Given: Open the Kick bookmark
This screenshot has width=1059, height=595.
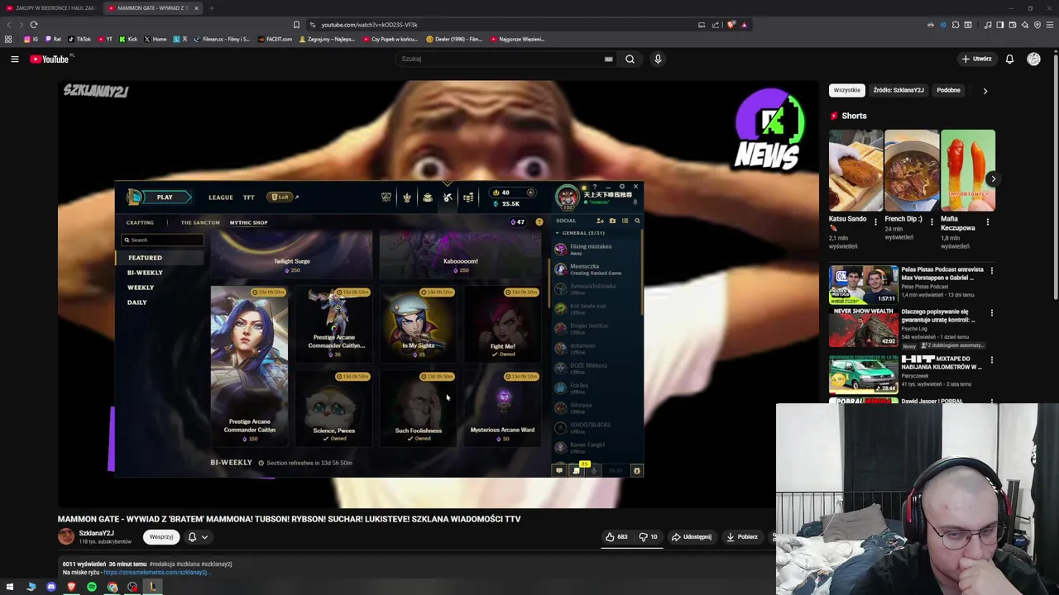Looking at the screenshot, I should [128, 39].
